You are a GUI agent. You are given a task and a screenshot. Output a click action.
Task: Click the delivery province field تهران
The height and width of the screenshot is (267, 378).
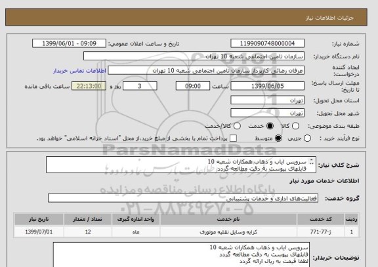(x=267, y=100)
